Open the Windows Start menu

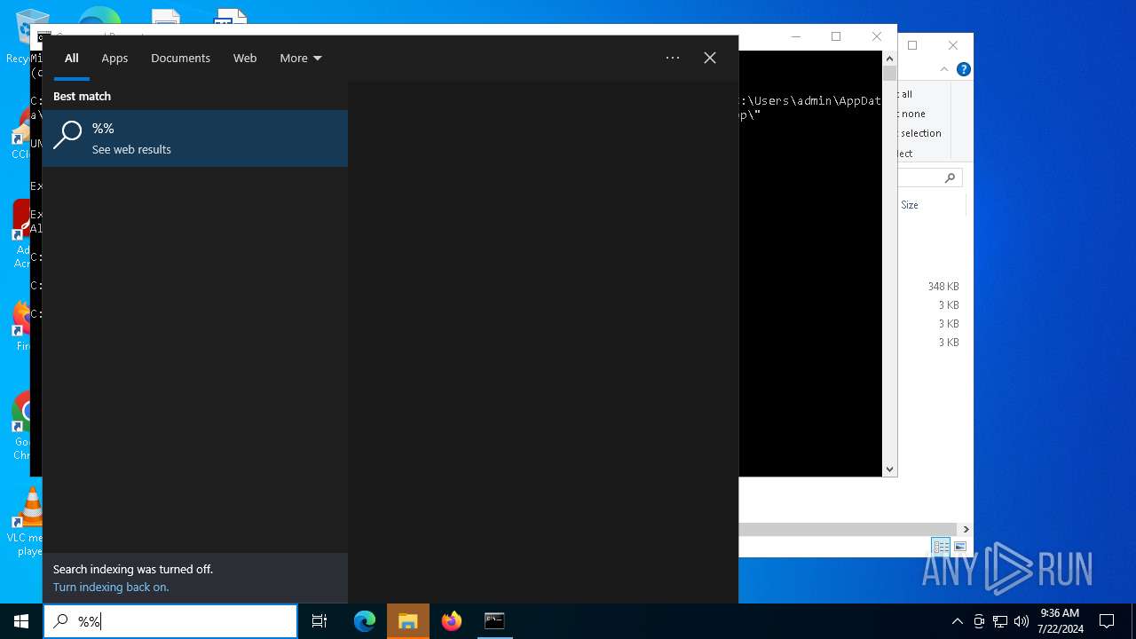(x=21, y=621)
